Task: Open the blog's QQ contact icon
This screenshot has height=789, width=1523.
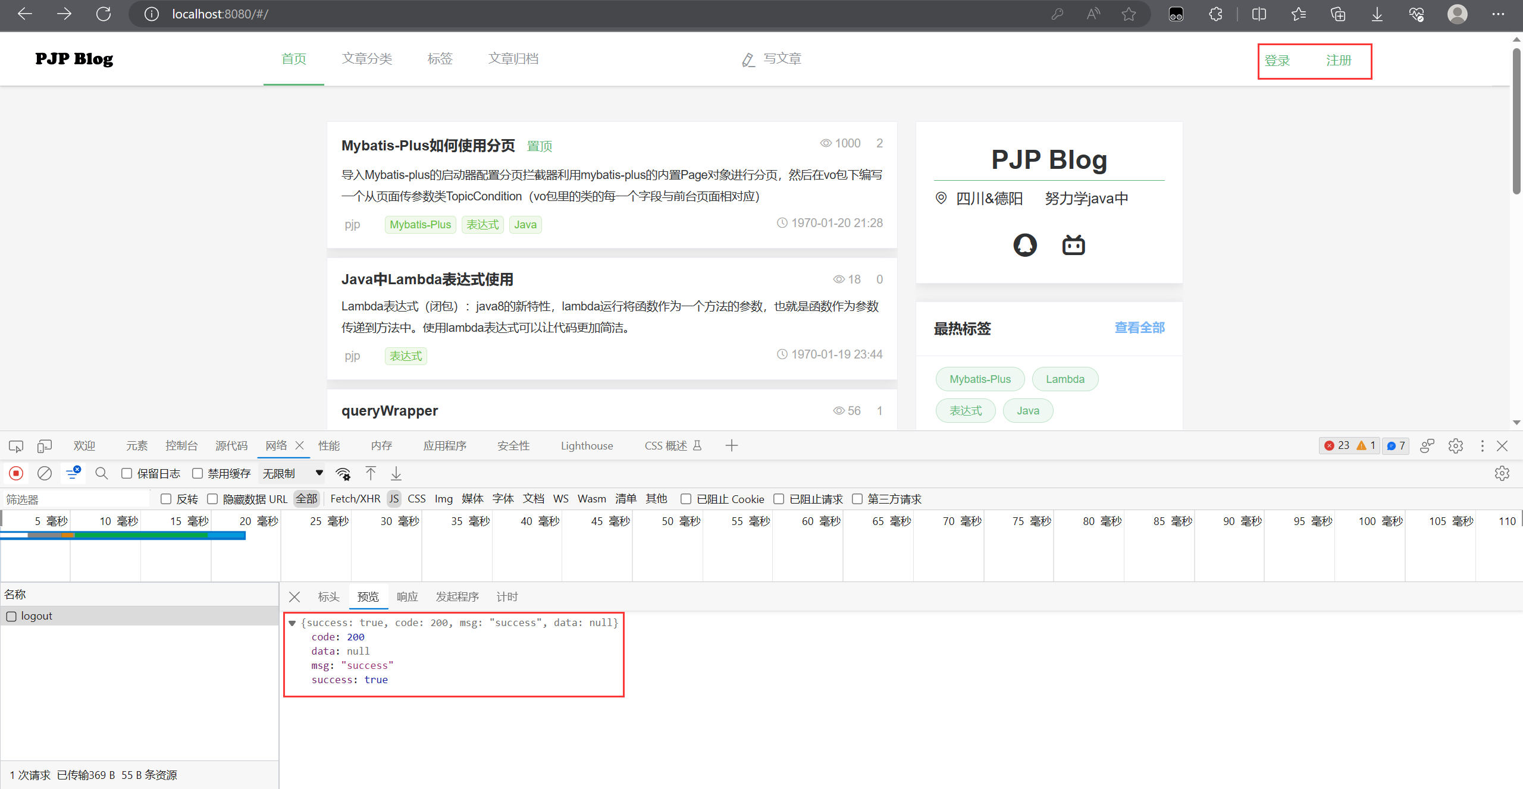Action: 1024,244
